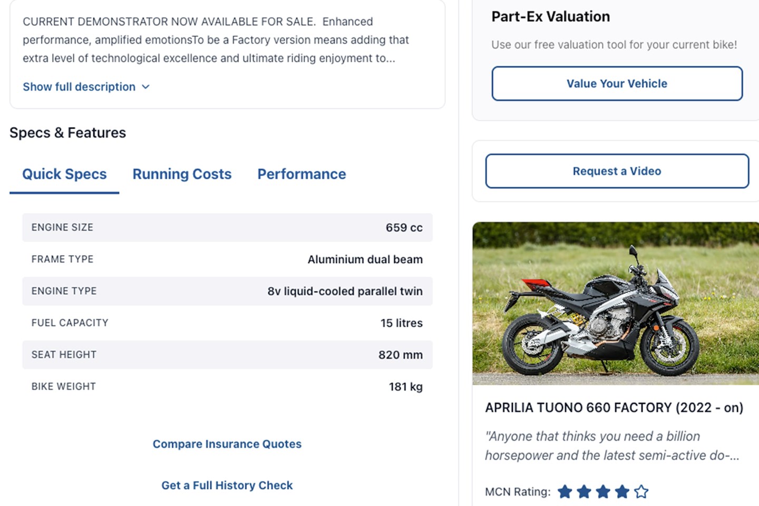Select the Bike Weight spec row
This screenshot has height=506, width=759.
(x=227, y=387)
